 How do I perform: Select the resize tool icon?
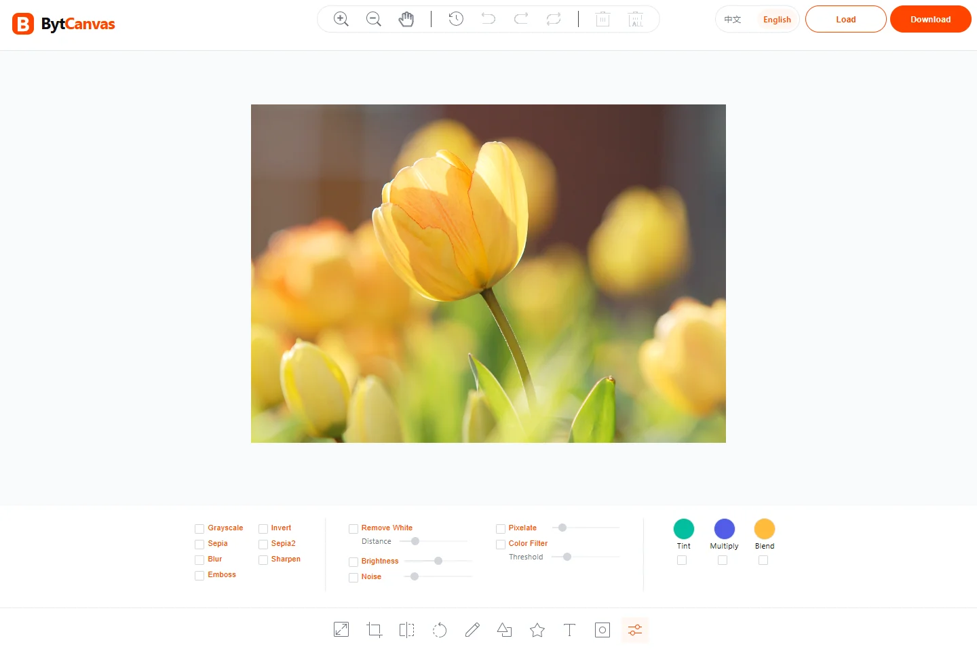pyautogui.click(x=341, y=630)
